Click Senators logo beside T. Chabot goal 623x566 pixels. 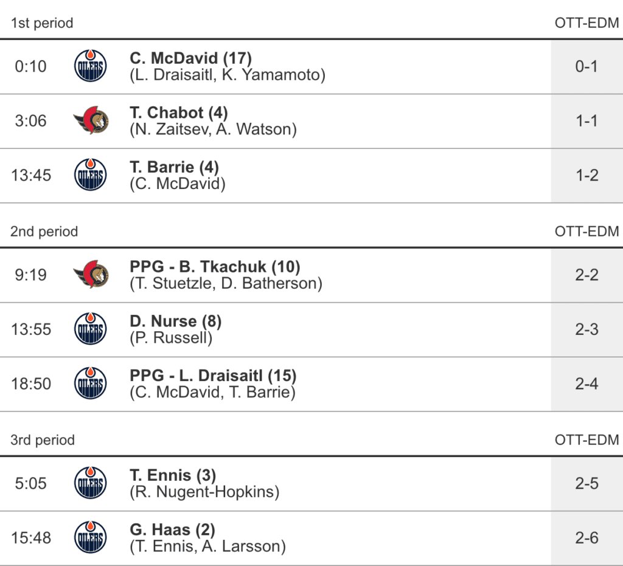[x=91, y=121]
